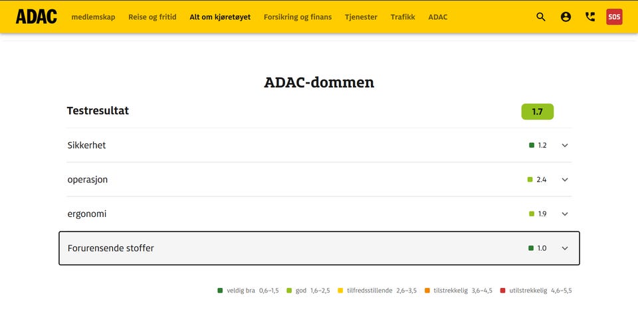Screen dimensions: 638x333
Task: Click the ergonomi row label
Action: click(x=87, y=214)
